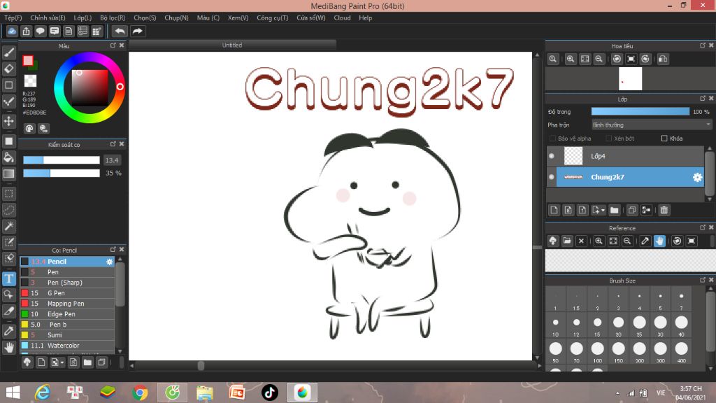
Task: Choose the Gradient tool
Action: pyautogui.click(x=8, y=174)
